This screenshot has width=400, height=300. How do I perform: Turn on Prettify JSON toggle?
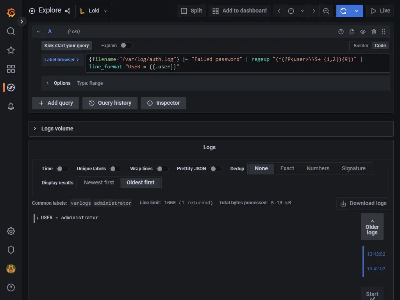pos(216,169)
